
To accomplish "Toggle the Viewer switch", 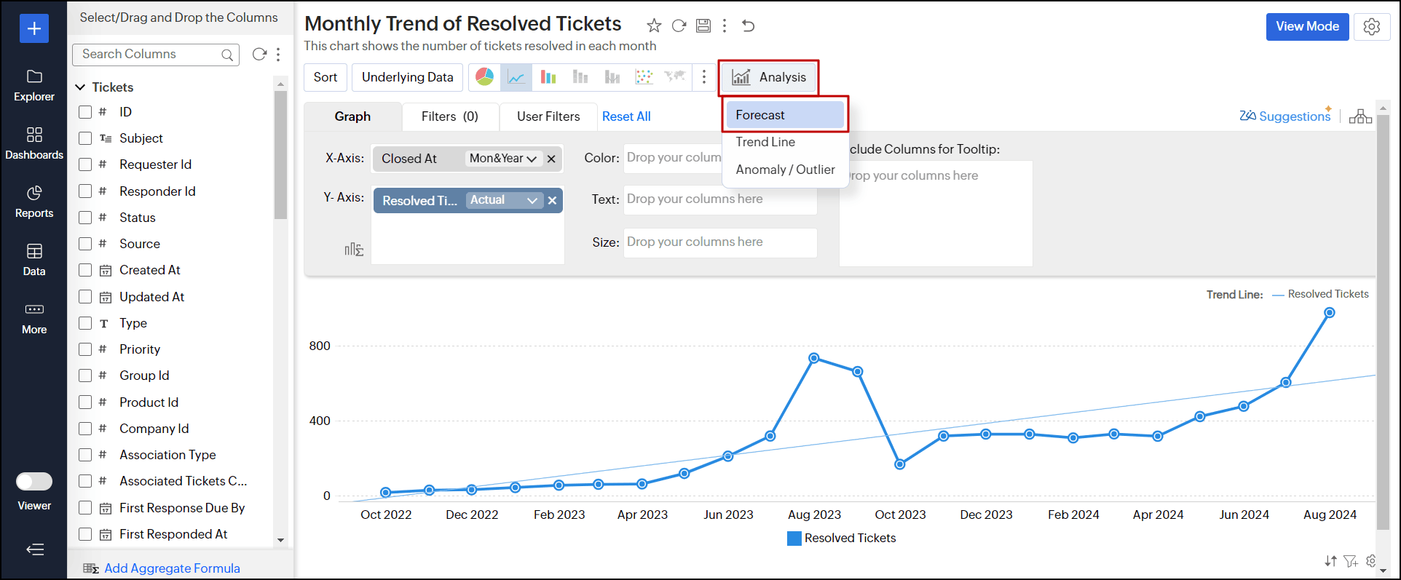I will 34,482.
